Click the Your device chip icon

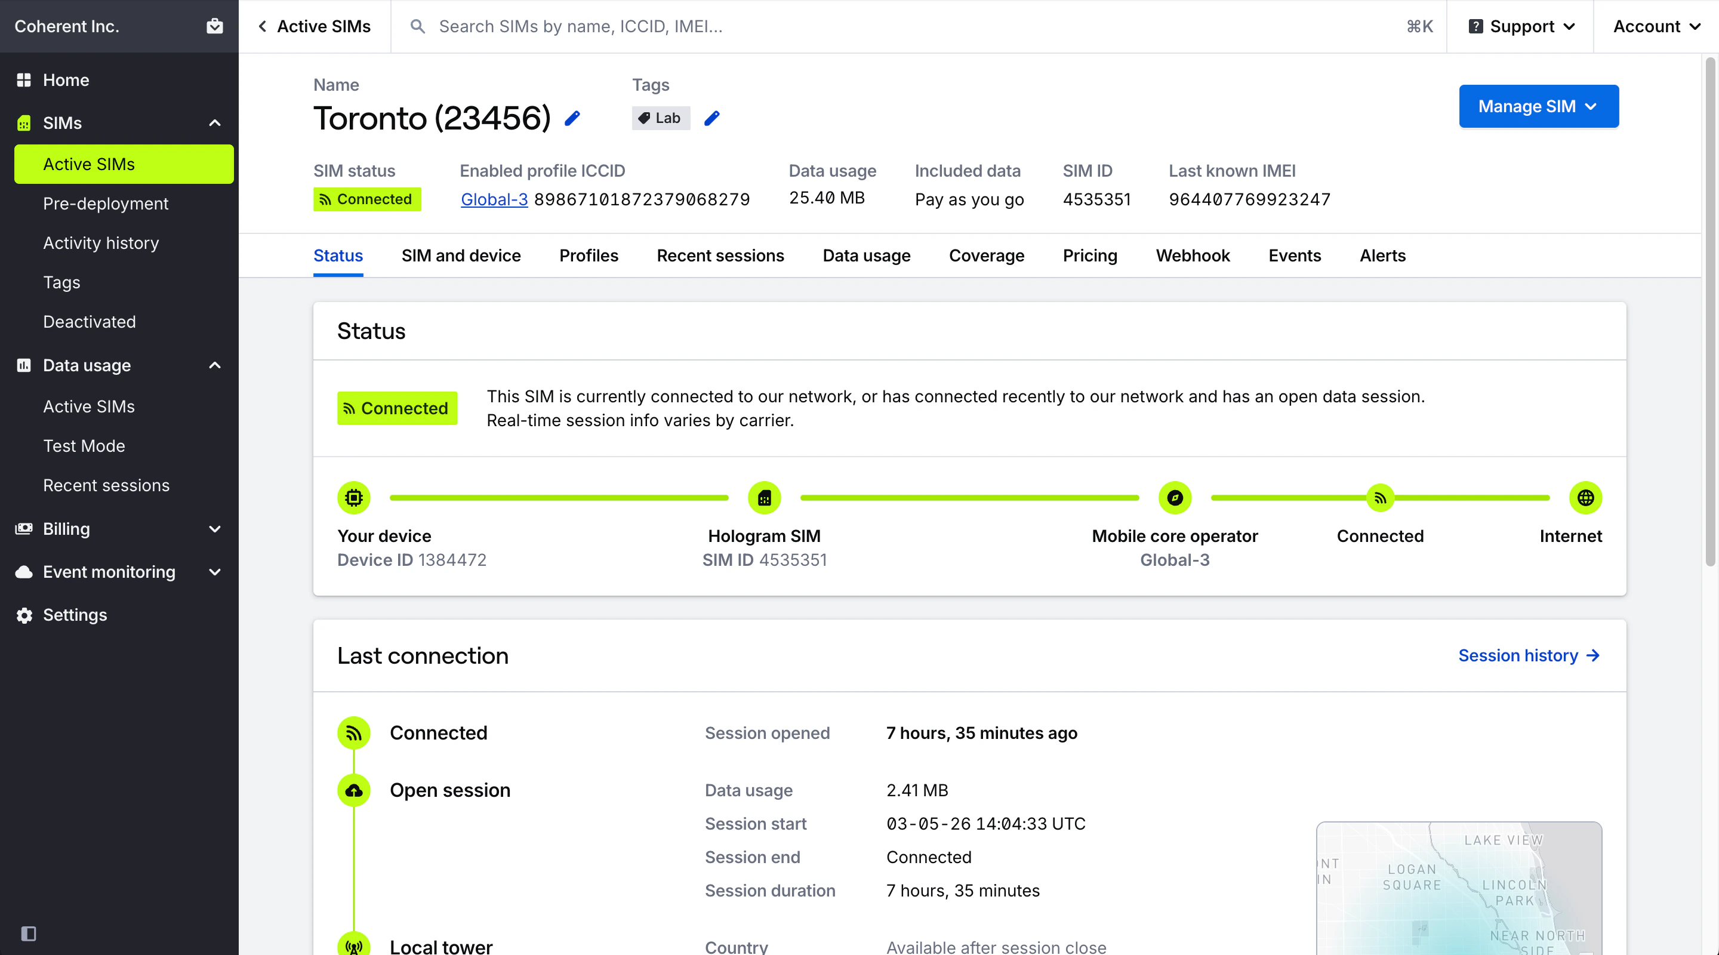coord(354,498)
